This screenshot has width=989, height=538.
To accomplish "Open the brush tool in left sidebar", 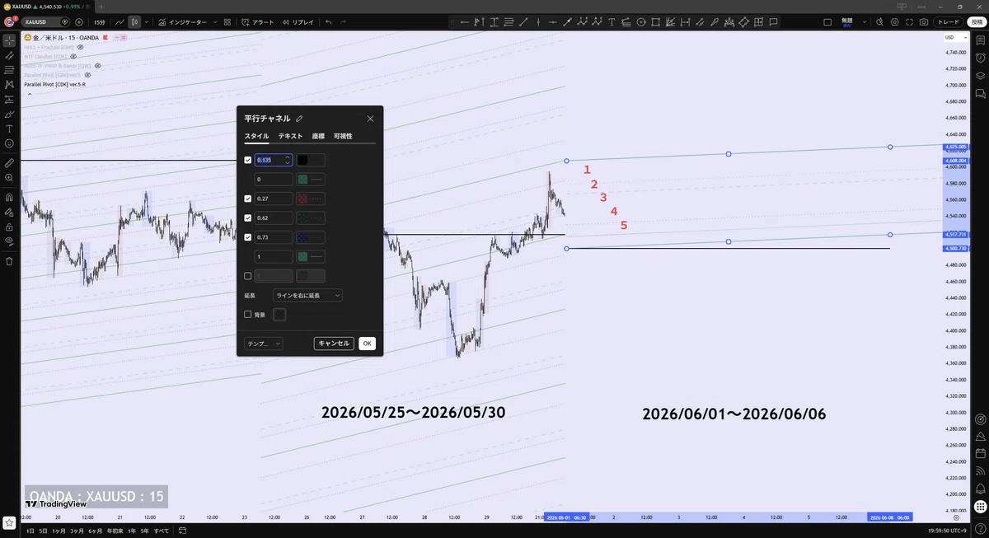I will pos(9,114).
